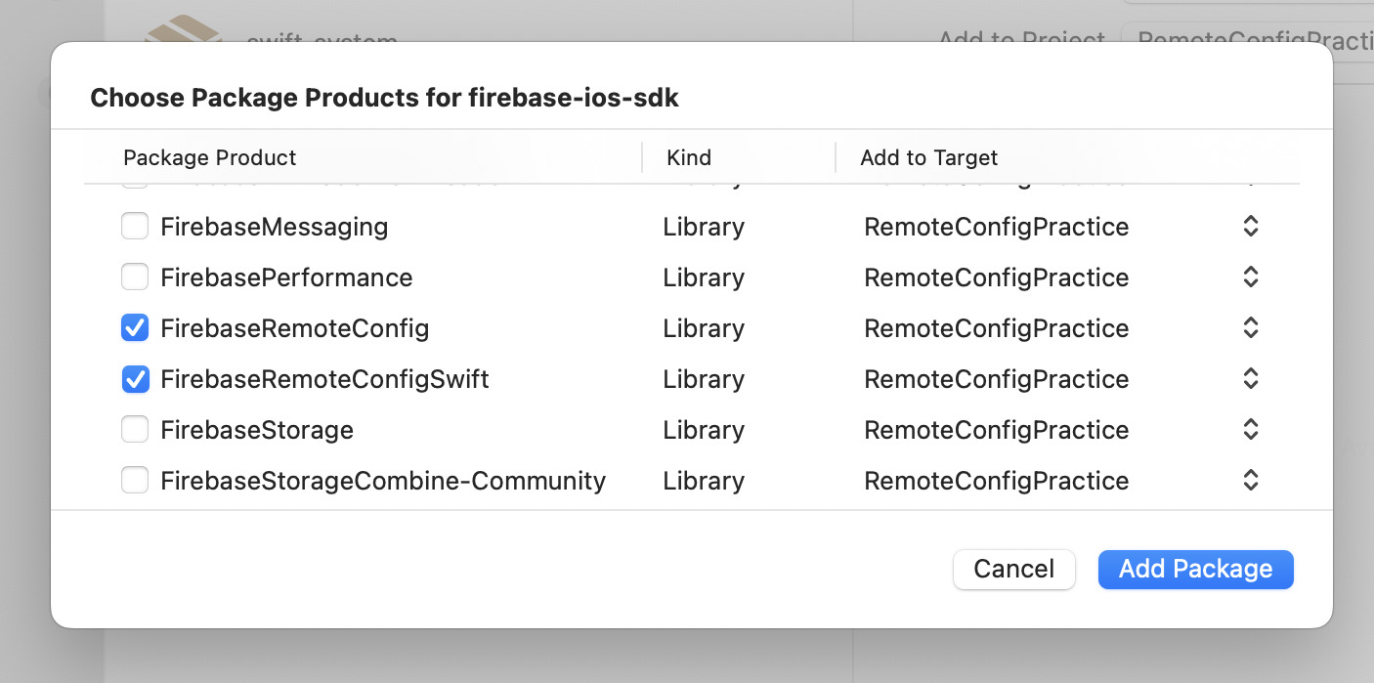Image resolution: width=1374 pixels, height=683 pixels.
Task: Open target selector on FirebaseRemoteConfig row
Action: (1250, 327)
